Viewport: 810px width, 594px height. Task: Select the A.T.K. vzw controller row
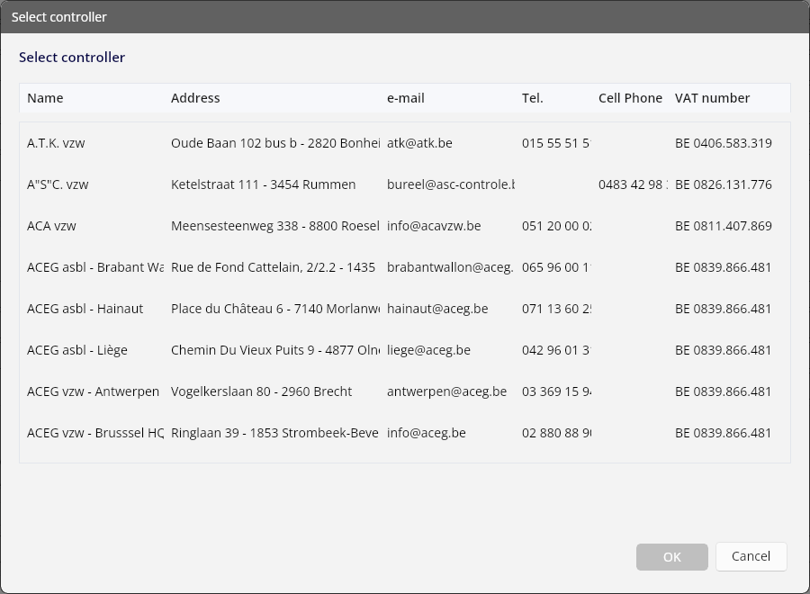(x=404, y=143)
